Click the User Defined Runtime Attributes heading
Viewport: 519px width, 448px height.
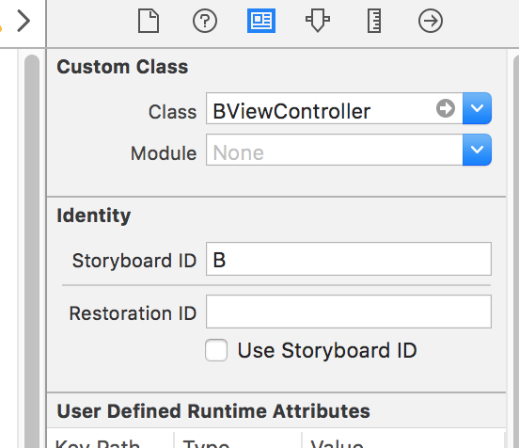click(213, 411)
